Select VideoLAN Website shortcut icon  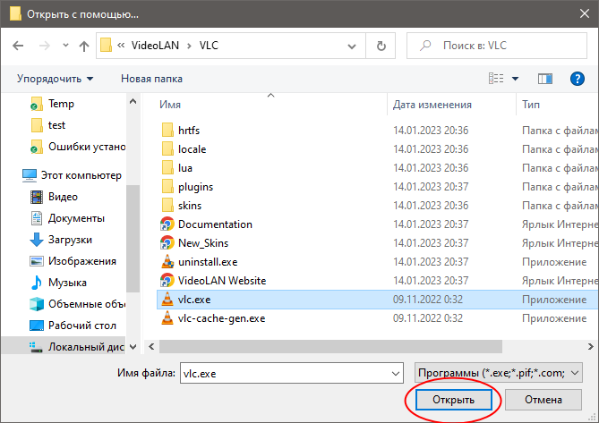(x=167, y=281)
